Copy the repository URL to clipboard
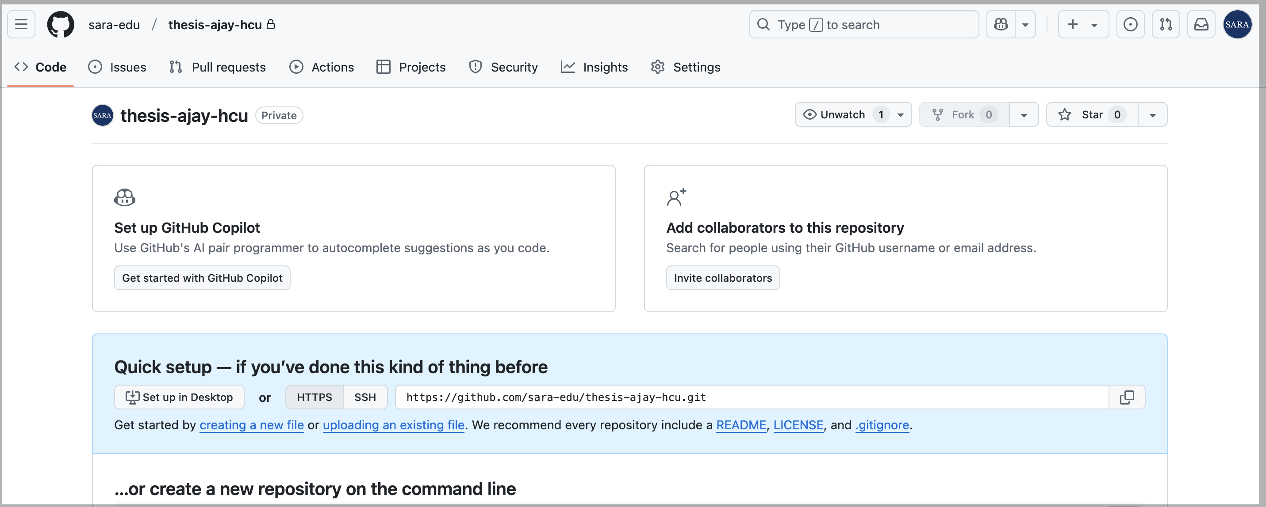The width and height of the screenshot is (1266, 507). tap(1126, 397)
